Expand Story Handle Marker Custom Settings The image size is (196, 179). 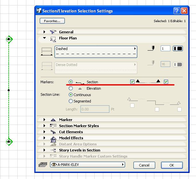[44, 156]
